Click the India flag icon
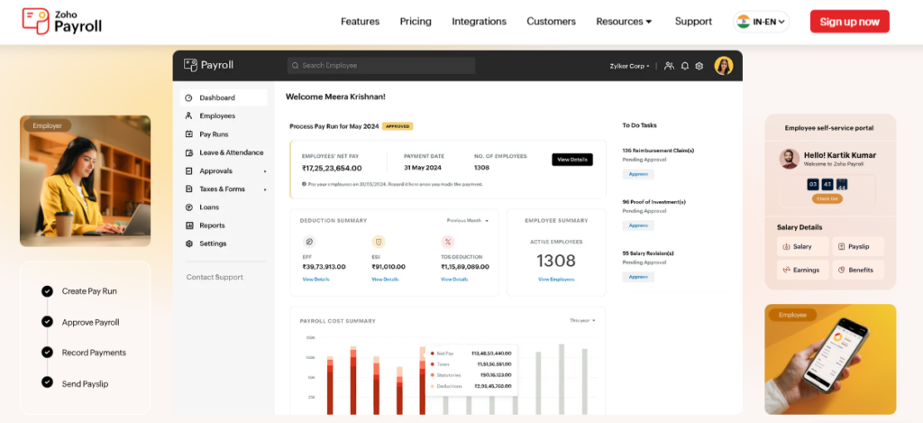The height and width of the screenshot is (423, 923). click(x=744, y=22)
